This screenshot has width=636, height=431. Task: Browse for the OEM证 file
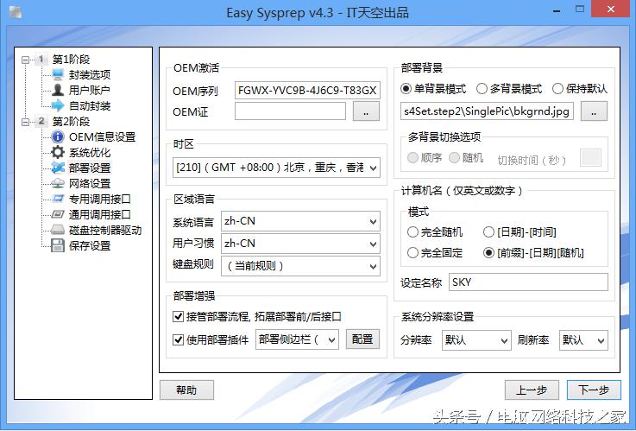click(x=366, y=111)
